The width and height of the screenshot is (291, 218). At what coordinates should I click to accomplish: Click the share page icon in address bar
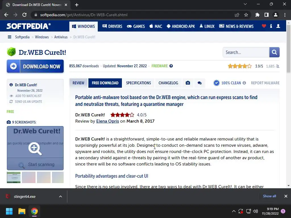click(x=237, y=15)
